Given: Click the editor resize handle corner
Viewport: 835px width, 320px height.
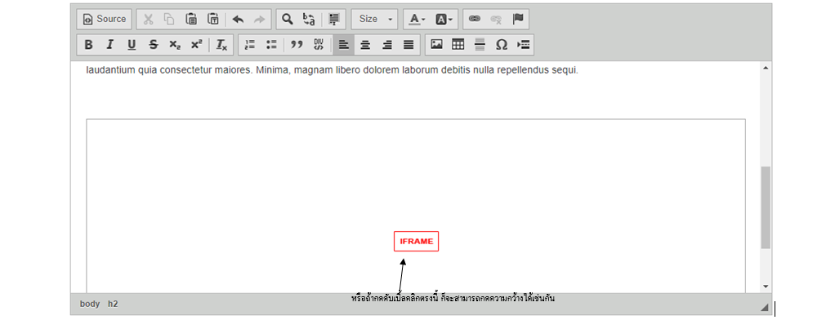Looking at the screenshot, I should pos(766,307).
